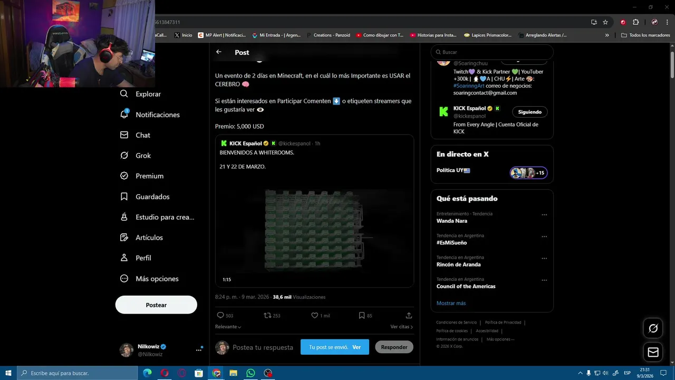This screenshot has height=380, width=675.
Task: Open WhatsApp from the taskbar
Action: (x=250, y=373)
